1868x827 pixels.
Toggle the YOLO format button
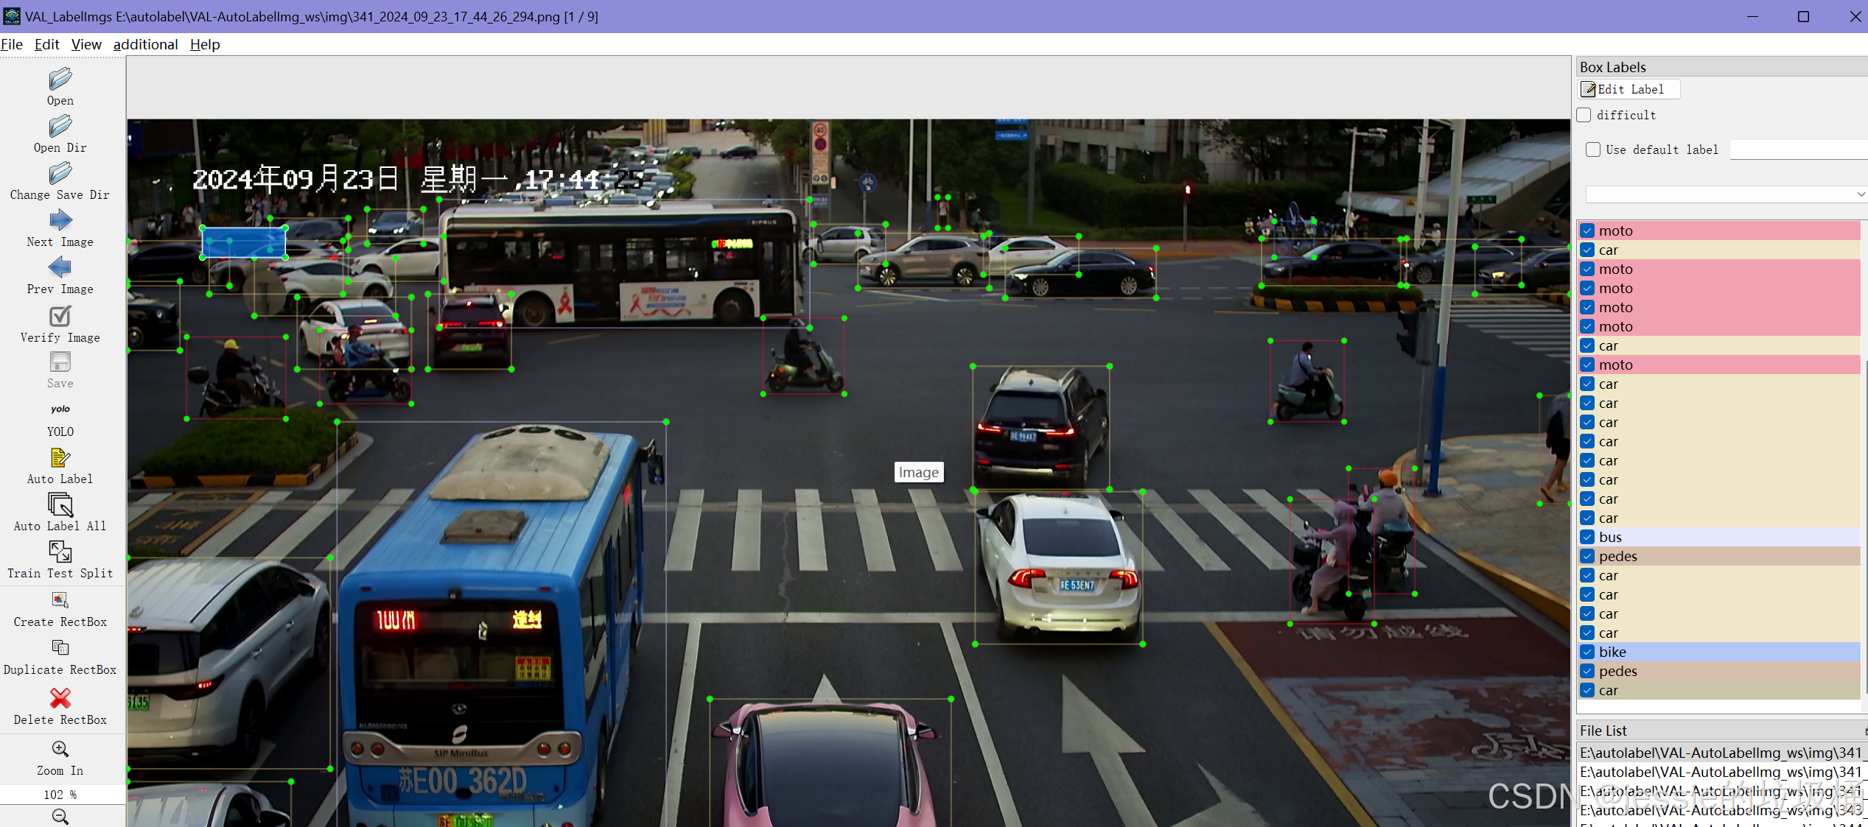coord(60,410)
